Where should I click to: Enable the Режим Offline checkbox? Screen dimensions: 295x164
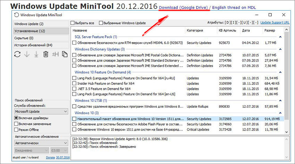(16, 129)
